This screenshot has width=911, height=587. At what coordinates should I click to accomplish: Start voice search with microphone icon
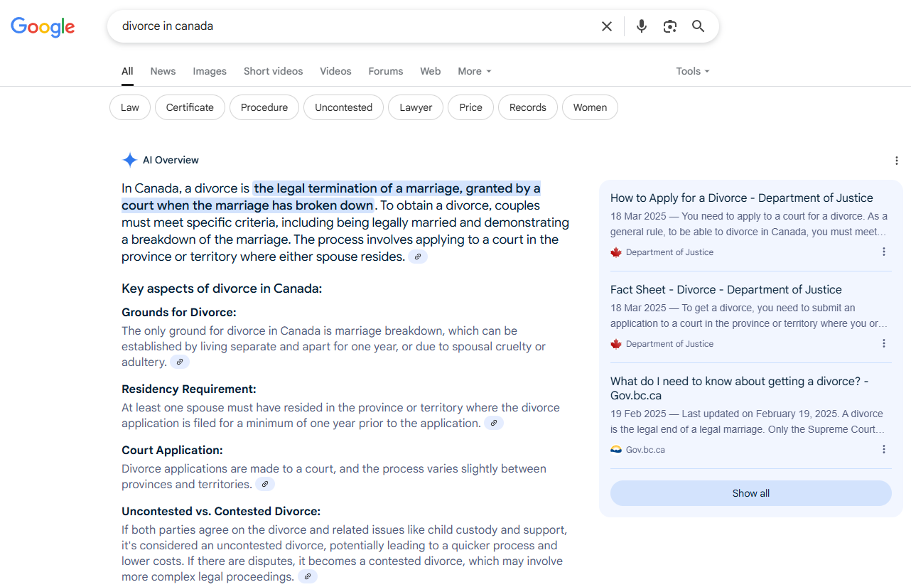coord(642,26)
